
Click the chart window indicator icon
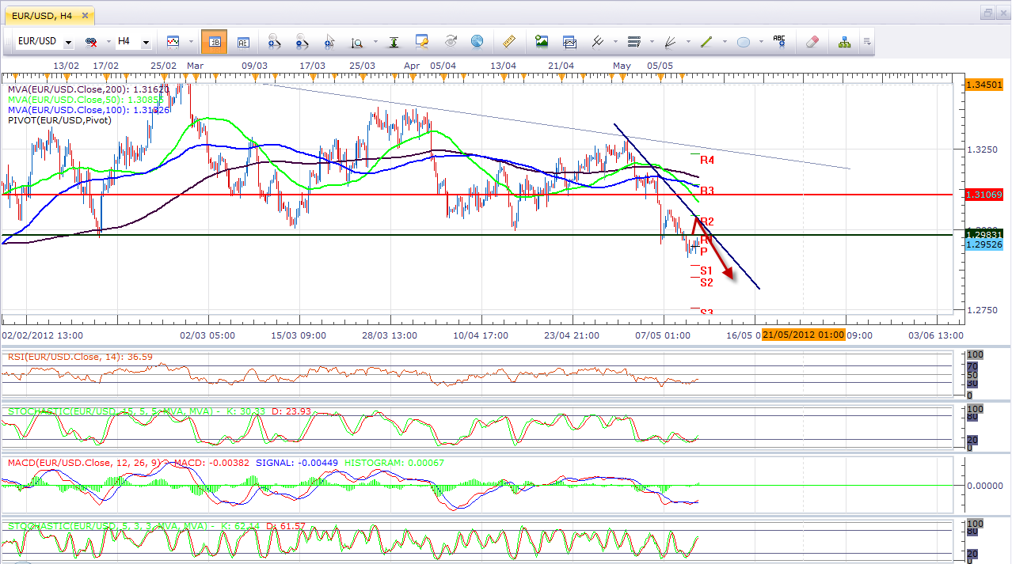click(x=569, y=41)
